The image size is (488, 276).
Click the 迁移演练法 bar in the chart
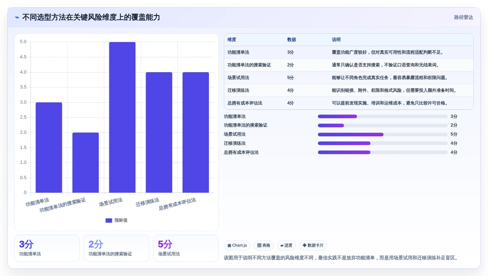click(159, 132)
